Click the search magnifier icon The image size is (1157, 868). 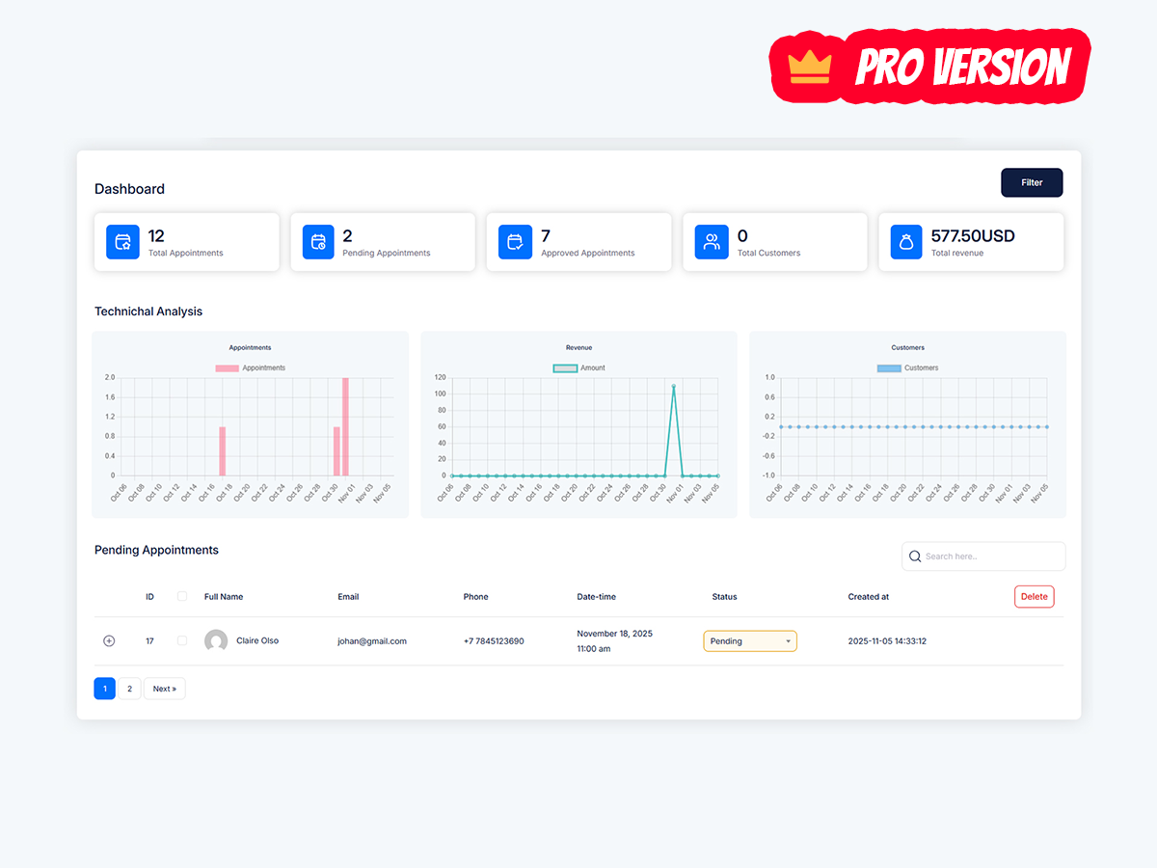click(x=914, y=556)
